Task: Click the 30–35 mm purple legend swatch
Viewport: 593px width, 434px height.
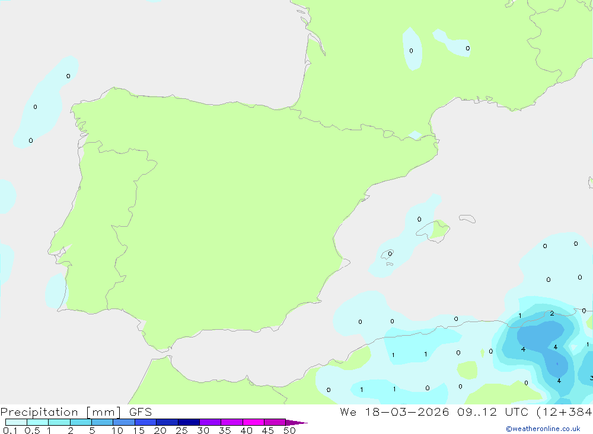Action: [210, 422]
